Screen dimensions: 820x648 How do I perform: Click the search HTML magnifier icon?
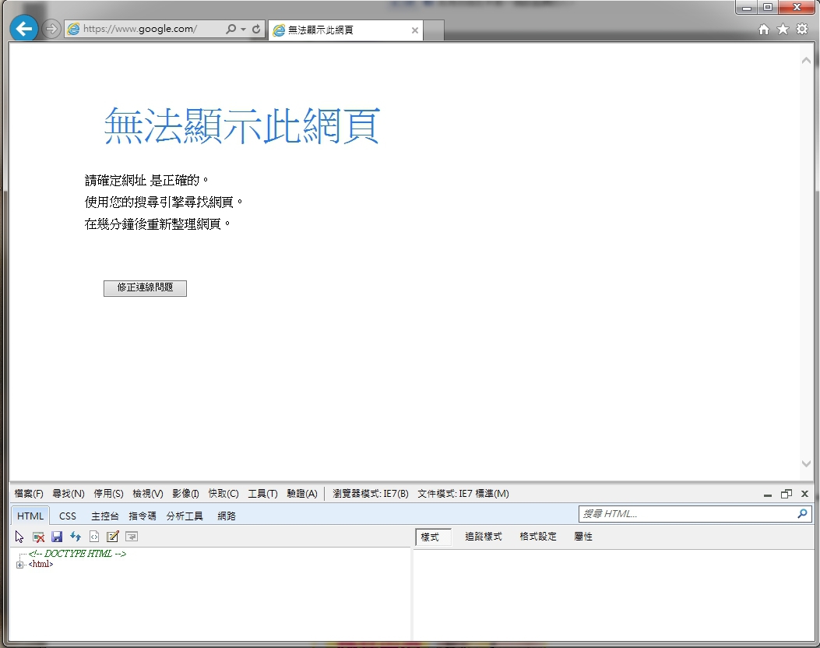click(803, 513)
